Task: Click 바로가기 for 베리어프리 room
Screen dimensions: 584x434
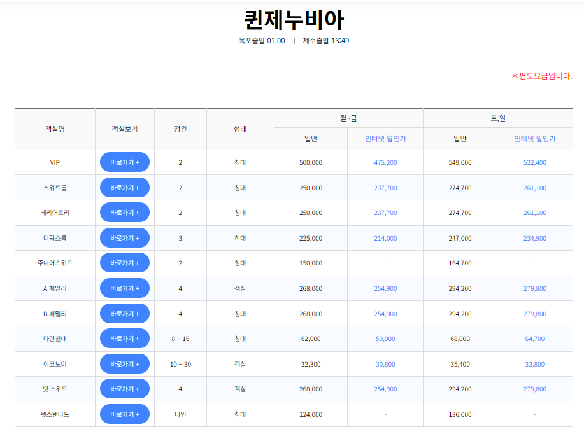Action: coord(124,212)
